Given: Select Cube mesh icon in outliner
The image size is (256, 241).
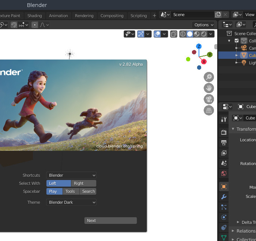Looking at the screenshot, I should [244, 55].
